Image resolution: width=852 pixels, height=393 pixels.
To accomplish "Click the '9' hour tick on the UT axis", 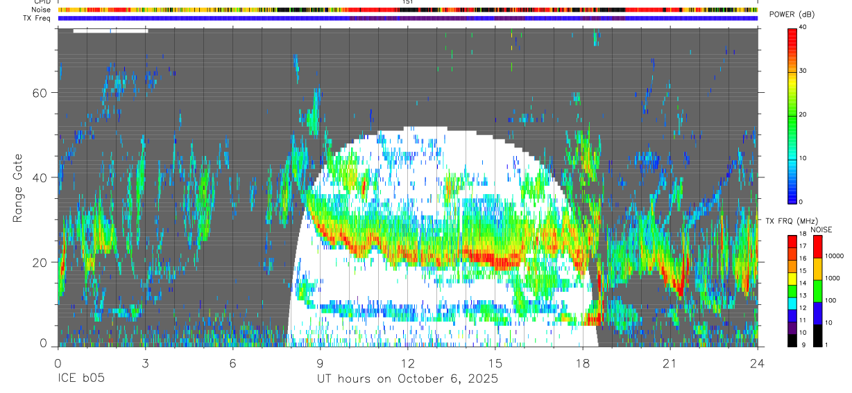I will click(x=320, y=363).
